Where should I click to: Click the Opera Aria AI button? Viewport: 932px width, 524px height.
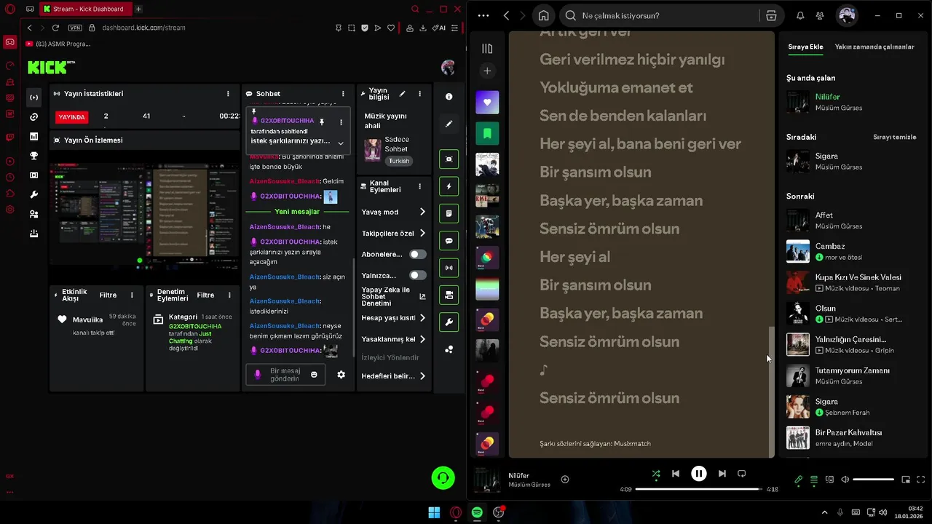coord(438,28)
